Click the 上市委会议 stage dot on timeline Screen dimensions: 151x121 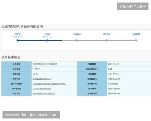[77, 40]
